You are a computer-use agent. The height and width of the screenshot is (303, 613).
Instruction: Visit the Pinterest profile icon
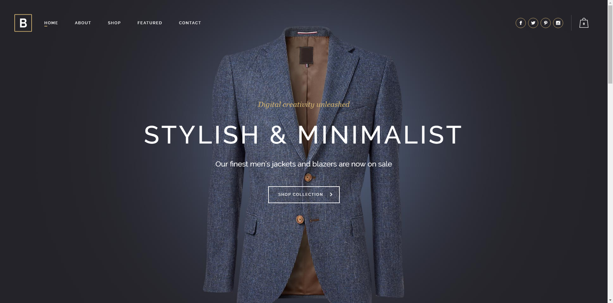click(546, 23)
